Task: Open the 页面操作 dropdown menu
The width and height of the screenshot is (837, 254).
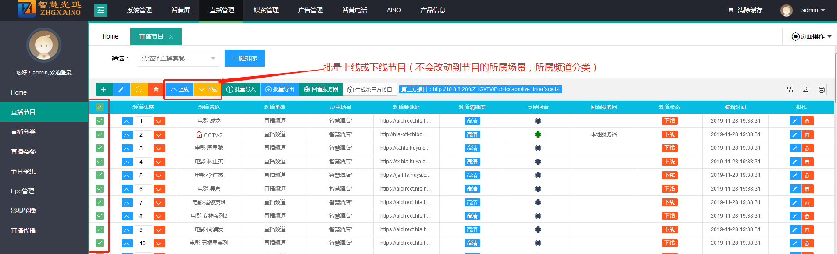Action: click(x=812, y=36)
